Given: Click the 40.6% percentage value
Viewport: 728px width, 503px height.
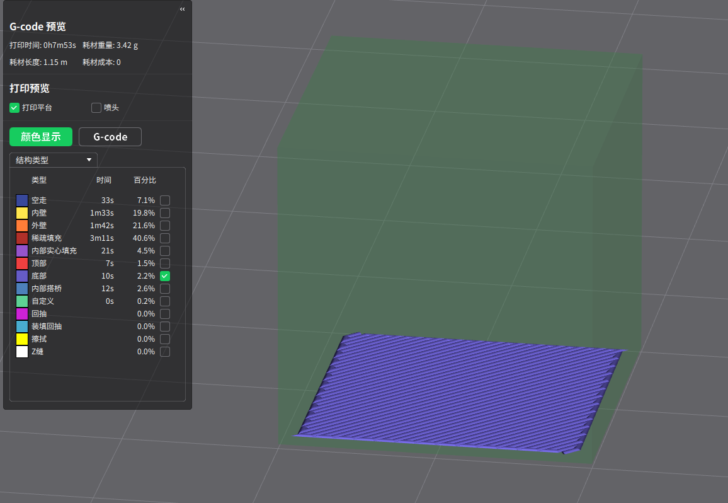Looking at the screenshot, I should [x=144, y=238].
